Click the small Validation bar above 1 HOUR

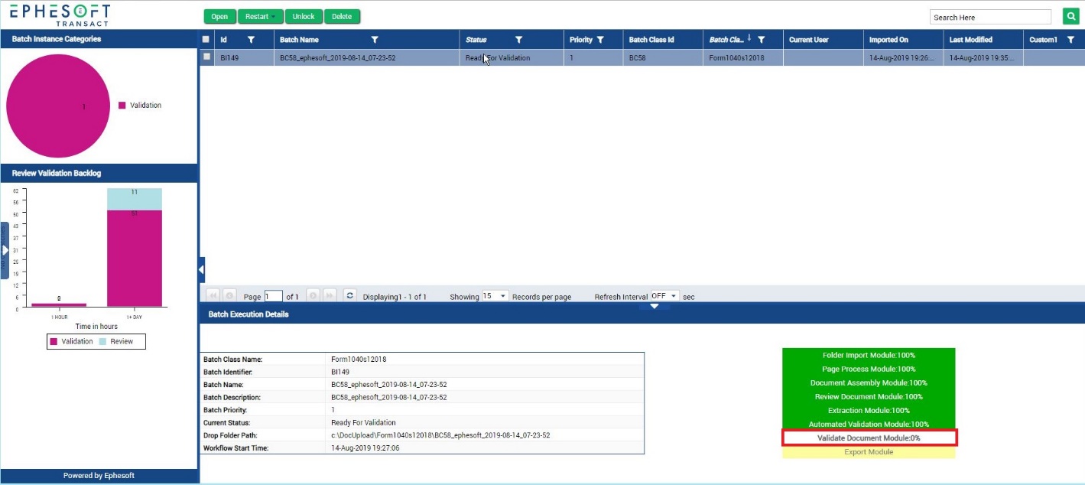point(59,305)
